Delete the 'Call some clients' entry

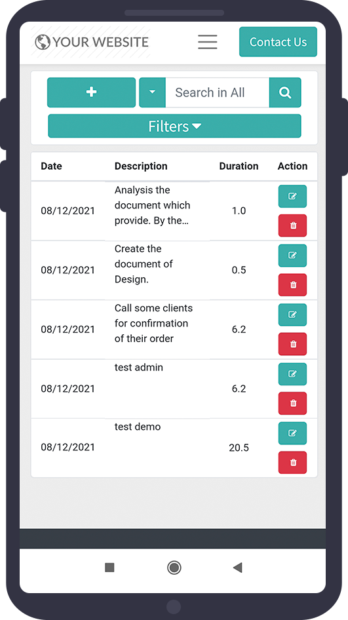coord(293,344)
